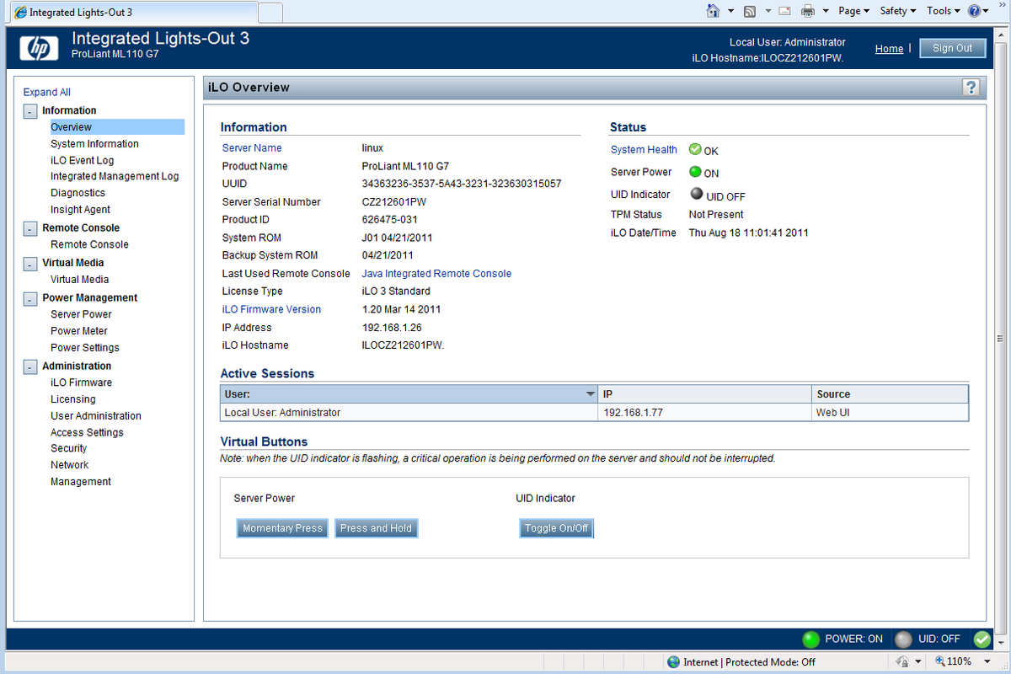Screen dimensions: 1011x674
Task: Collapse the Power Management section
Action: pyautogui.click(x=29, y=297)
